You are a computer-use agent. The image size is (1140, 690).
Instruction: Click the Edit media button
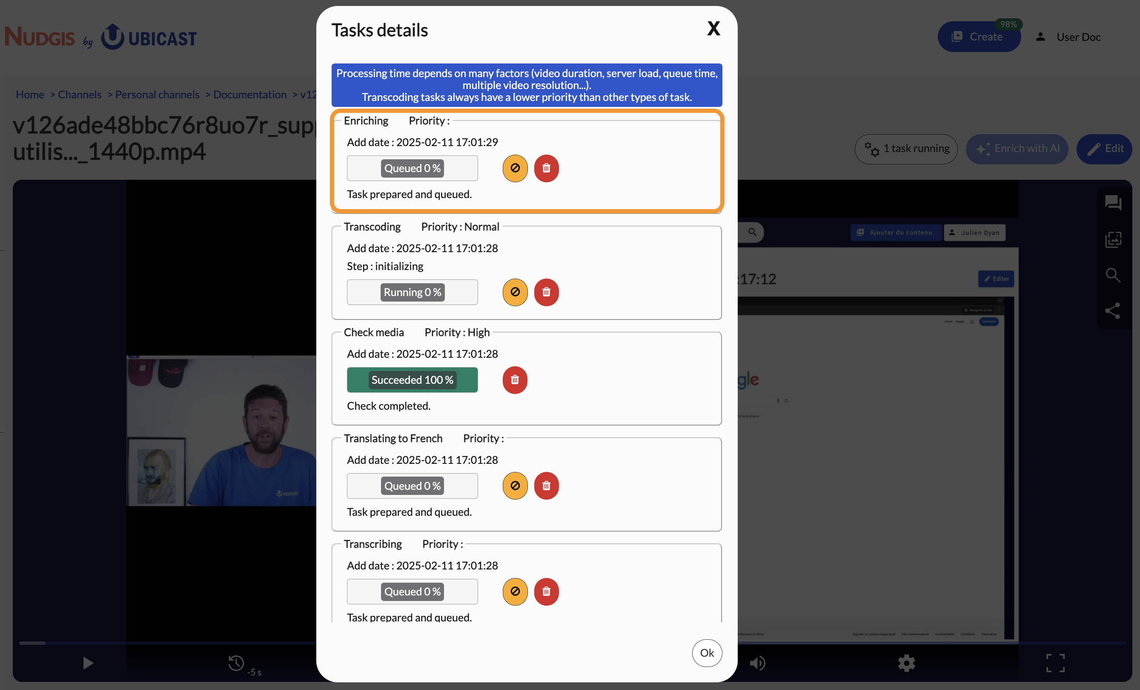[x=1104, y=149]
